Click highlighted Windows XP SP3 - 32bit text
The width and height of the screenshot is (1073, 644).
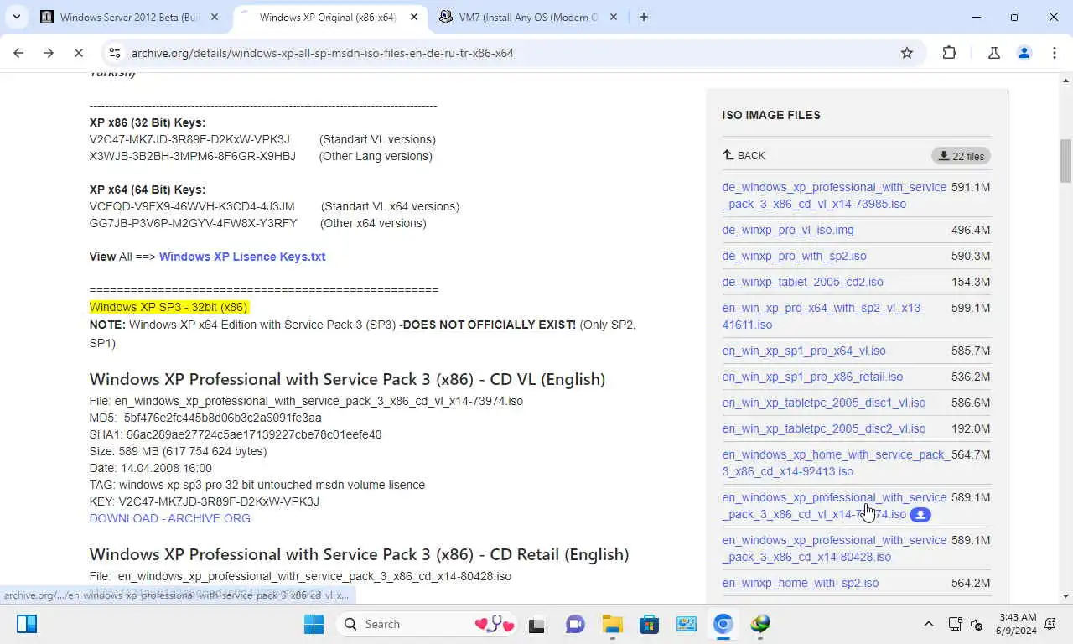click(x=168, y=307)
